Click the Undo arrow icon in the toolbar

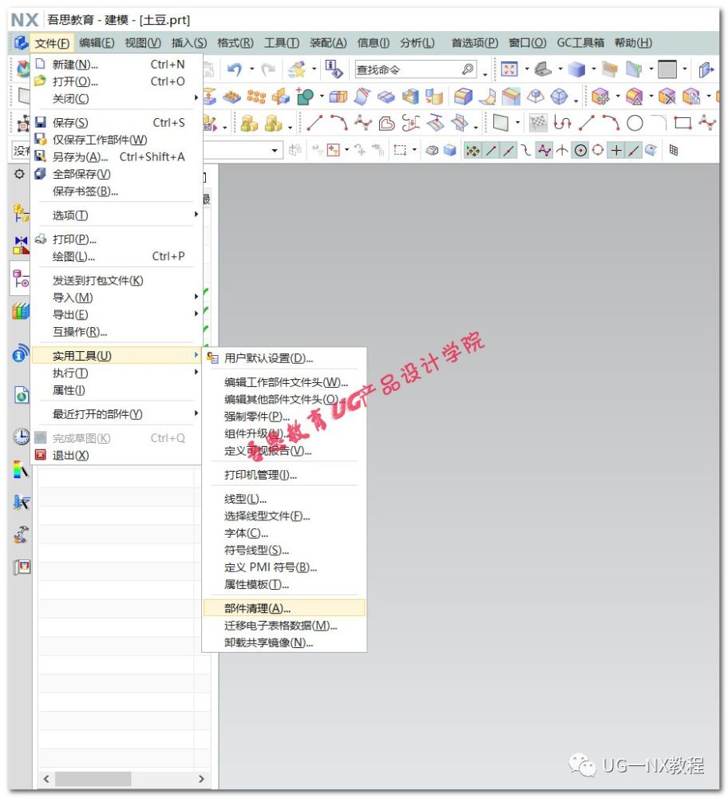(234, 69)
